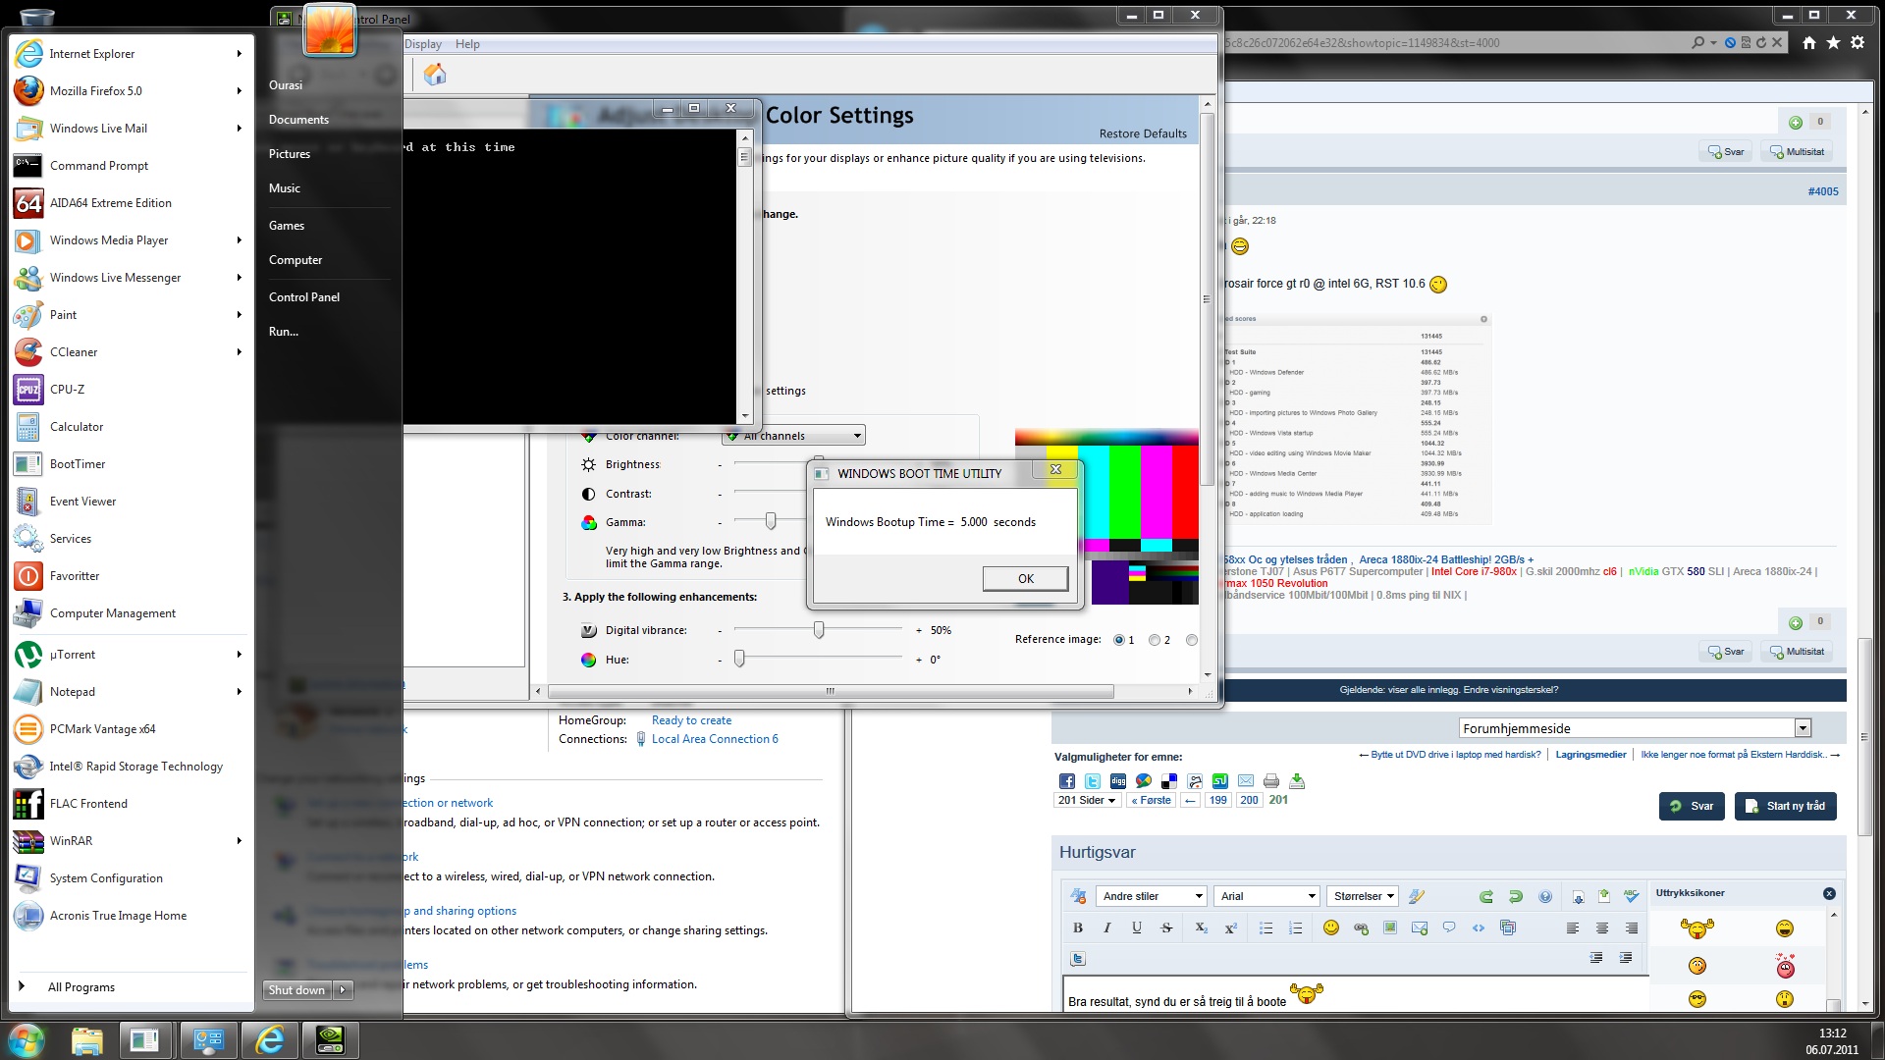Click the Bold formatting button in forum editor
This screenshot has height=1060, width=1885.
pos(1078,927)
